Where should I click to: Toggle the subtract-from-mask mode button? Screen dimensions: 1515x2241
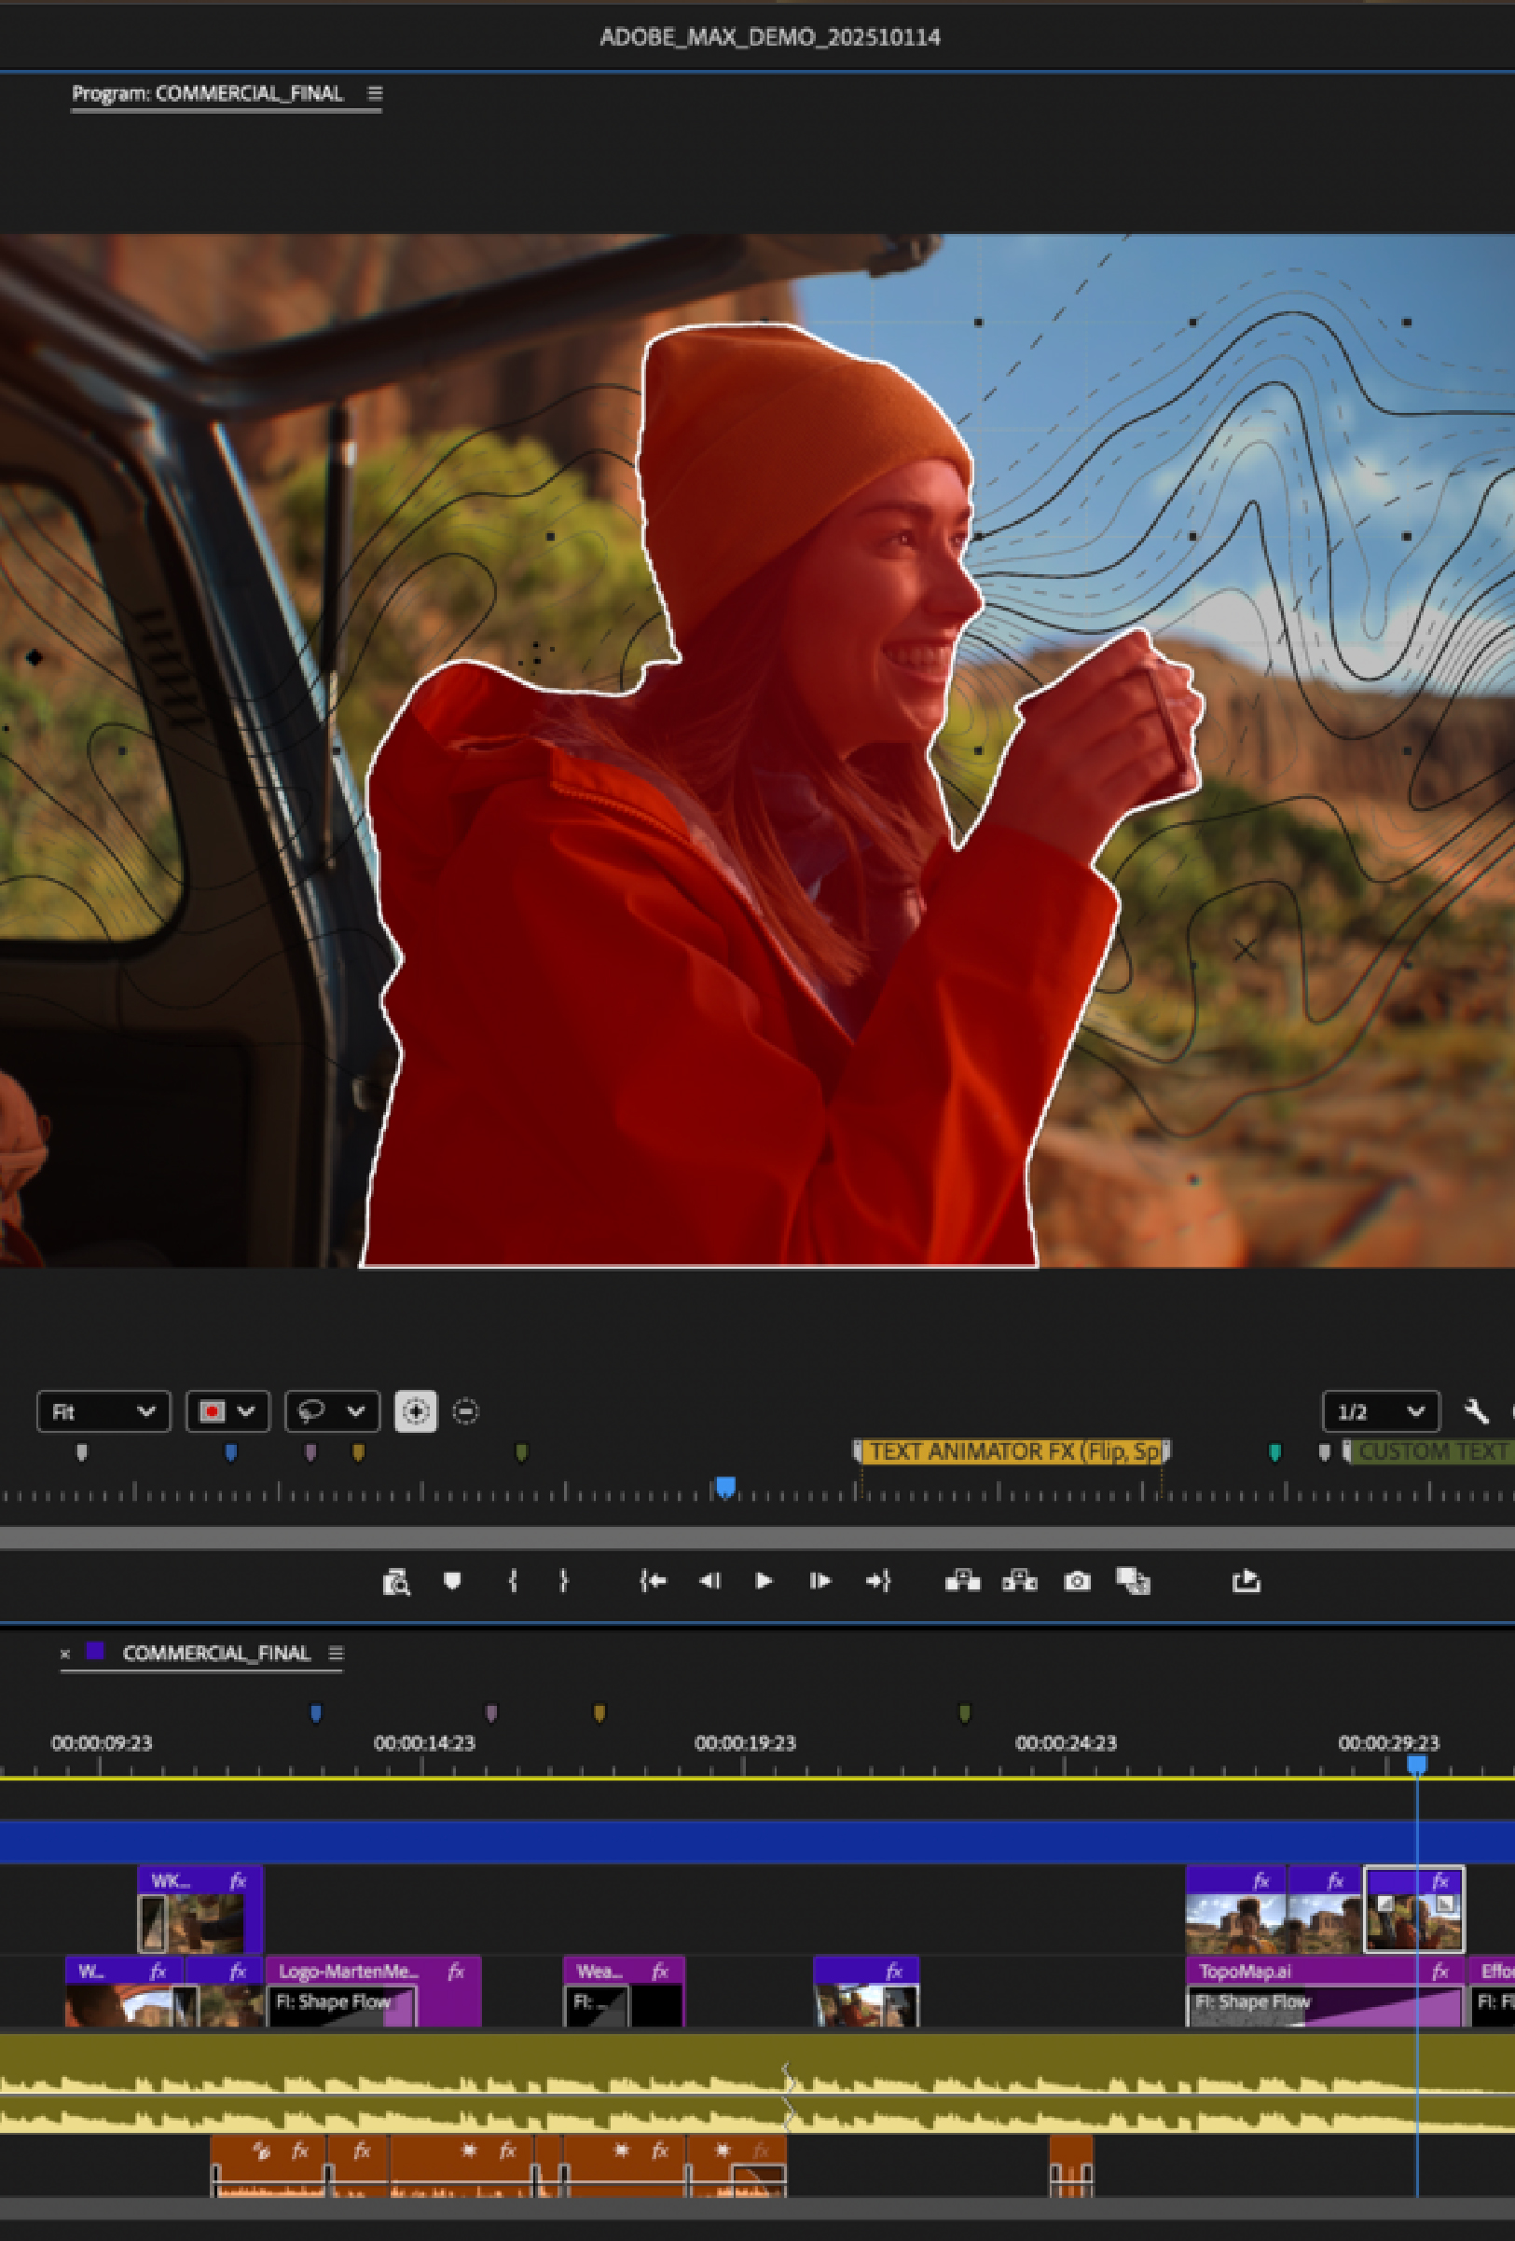[466, 1411]
